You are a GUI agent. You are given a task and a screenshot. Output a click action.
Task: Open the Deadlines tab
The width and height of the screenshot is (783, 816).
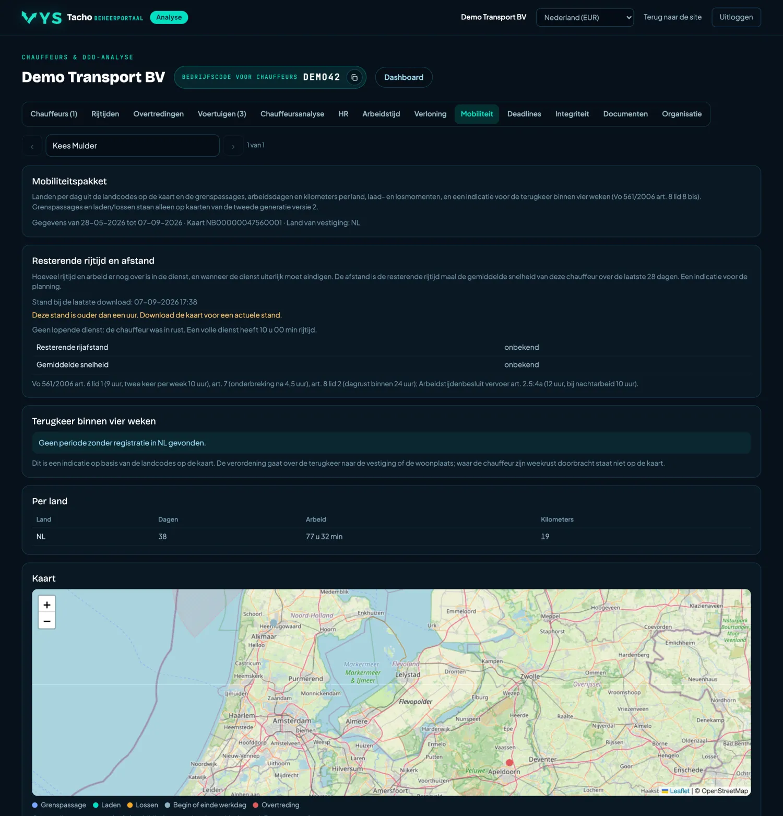tap(524, 114)
